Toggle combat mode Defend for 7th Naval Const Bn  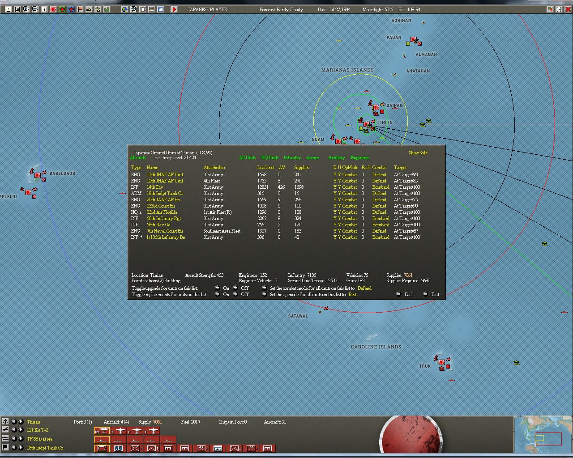click(379, 231)
